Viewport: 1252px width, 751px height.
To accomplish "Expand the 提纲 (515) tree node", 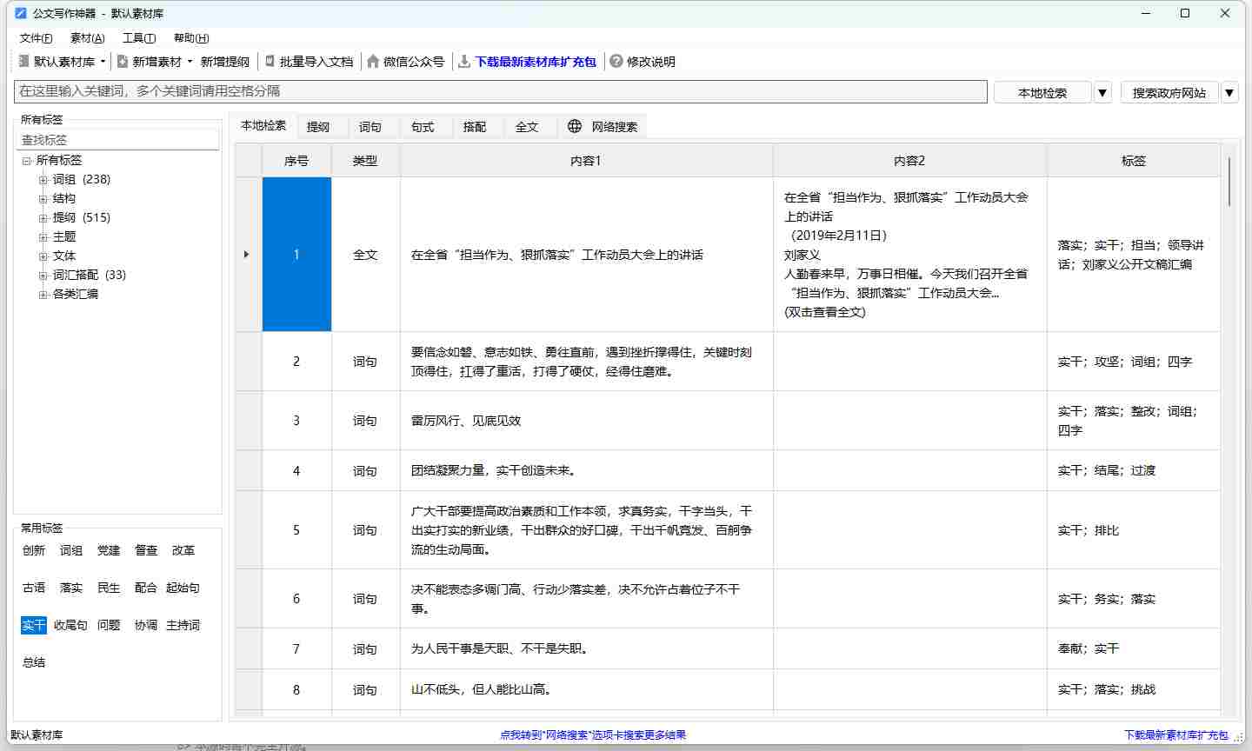I will coord(43,218).
